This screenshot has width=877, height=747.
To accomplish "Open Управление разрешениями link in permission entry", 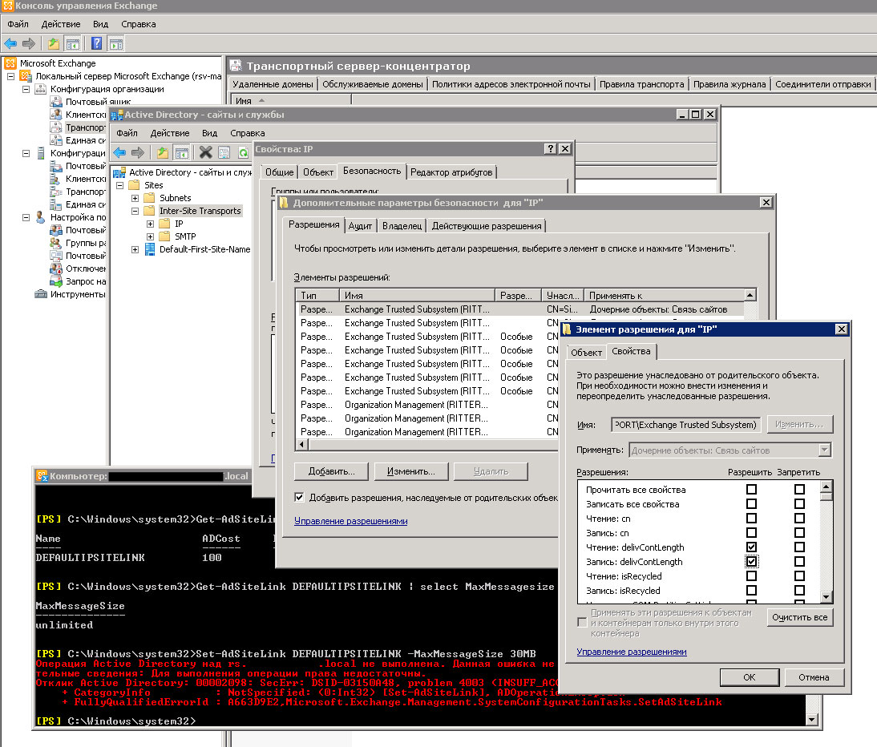I will (x=632, y=652).
